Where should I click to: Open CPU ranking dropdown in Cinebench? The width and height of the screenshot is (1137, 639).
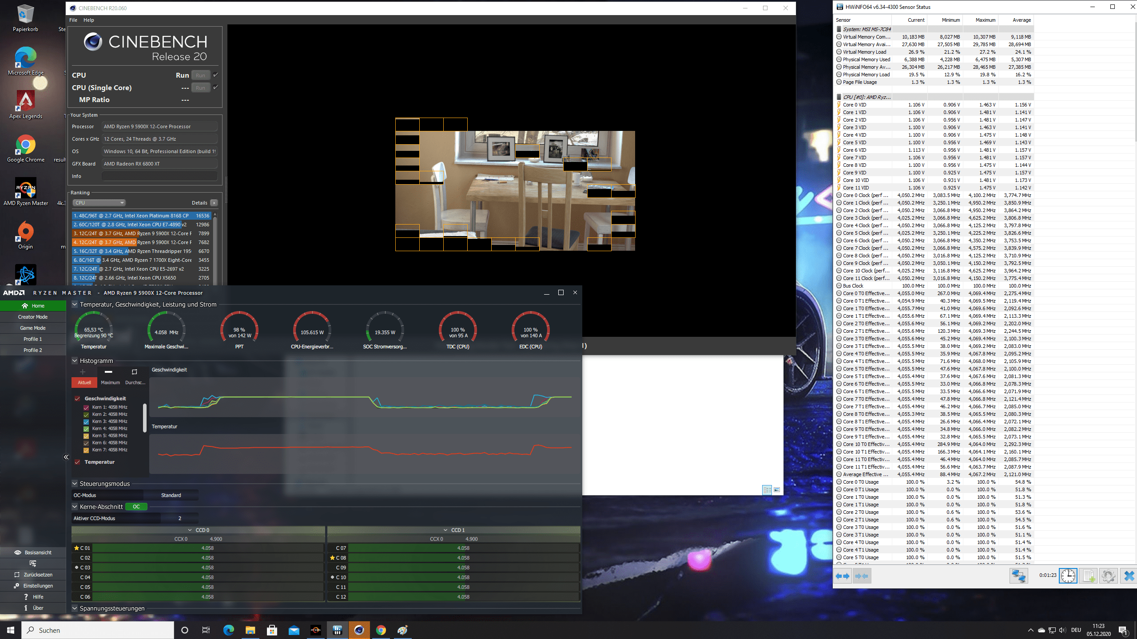(x=99, y=203)
